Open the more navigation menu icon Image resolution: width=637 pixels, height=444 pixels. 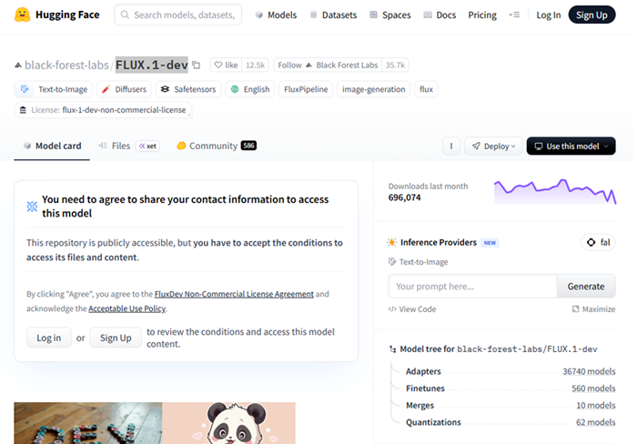[x=514, y=15]
